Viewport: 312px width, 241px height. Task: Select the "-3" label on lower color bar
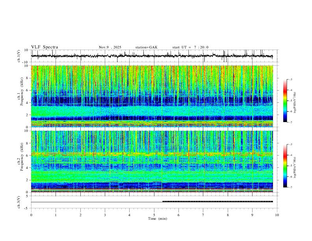coord(290,145)
